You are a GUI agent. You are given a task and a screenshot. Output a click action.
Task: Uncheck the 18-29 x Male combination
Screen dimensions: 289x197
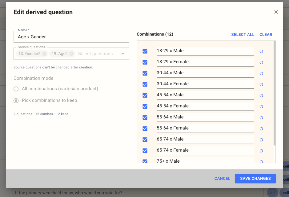click(x=145, y=51)
